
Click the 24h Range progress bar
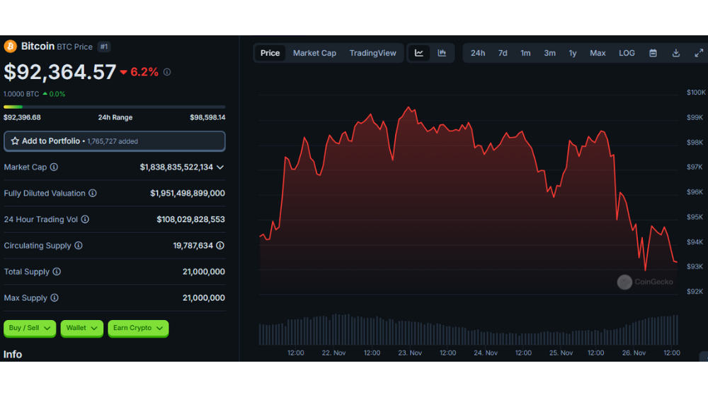click(x=115, y=107)
